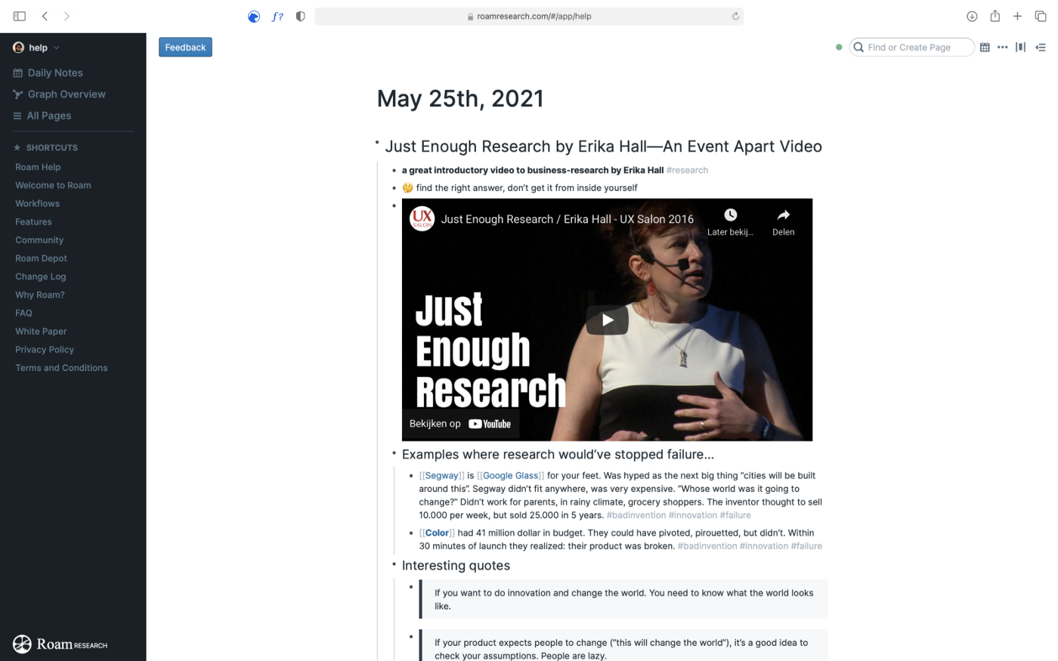This screenshot has height=661, width=1058.
Task: Click the Later bekijken clock icon
Action: pyautogui.click(x=730, y=215)
